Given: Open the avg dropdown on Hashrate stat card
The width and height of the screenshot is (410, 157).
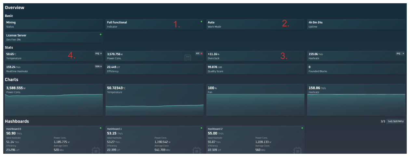Looking at the screenshot, I should (400, 53).
